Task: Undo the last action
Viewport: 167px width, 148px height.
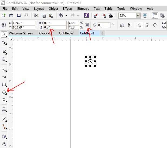Action: click(61, 16)
